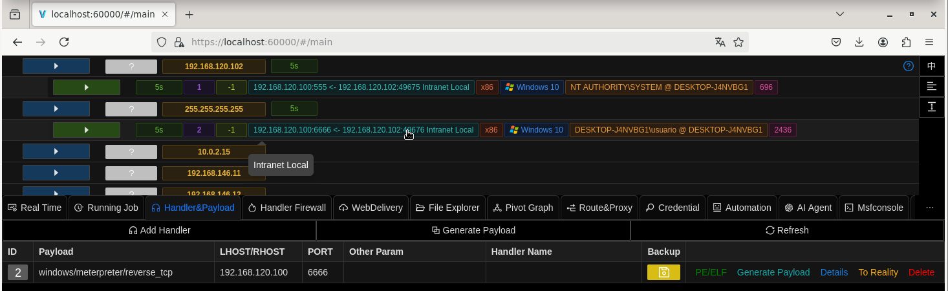This screenshot has width=948, height=291.
Task: Open session 1 green arrow button
Action: pos(87,87)
